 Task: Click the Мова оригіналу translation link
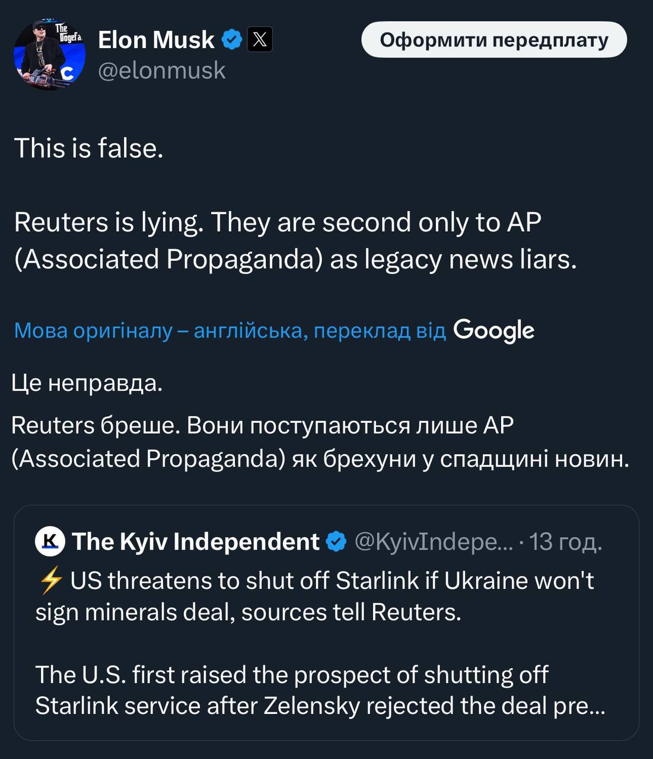point(230,330)
